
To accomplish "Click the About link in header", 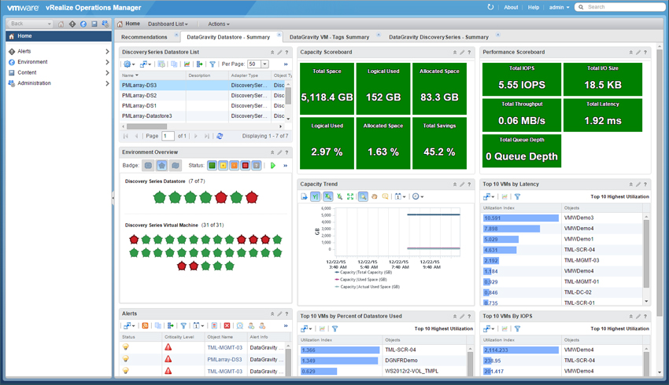I will (x=511, y=7).
